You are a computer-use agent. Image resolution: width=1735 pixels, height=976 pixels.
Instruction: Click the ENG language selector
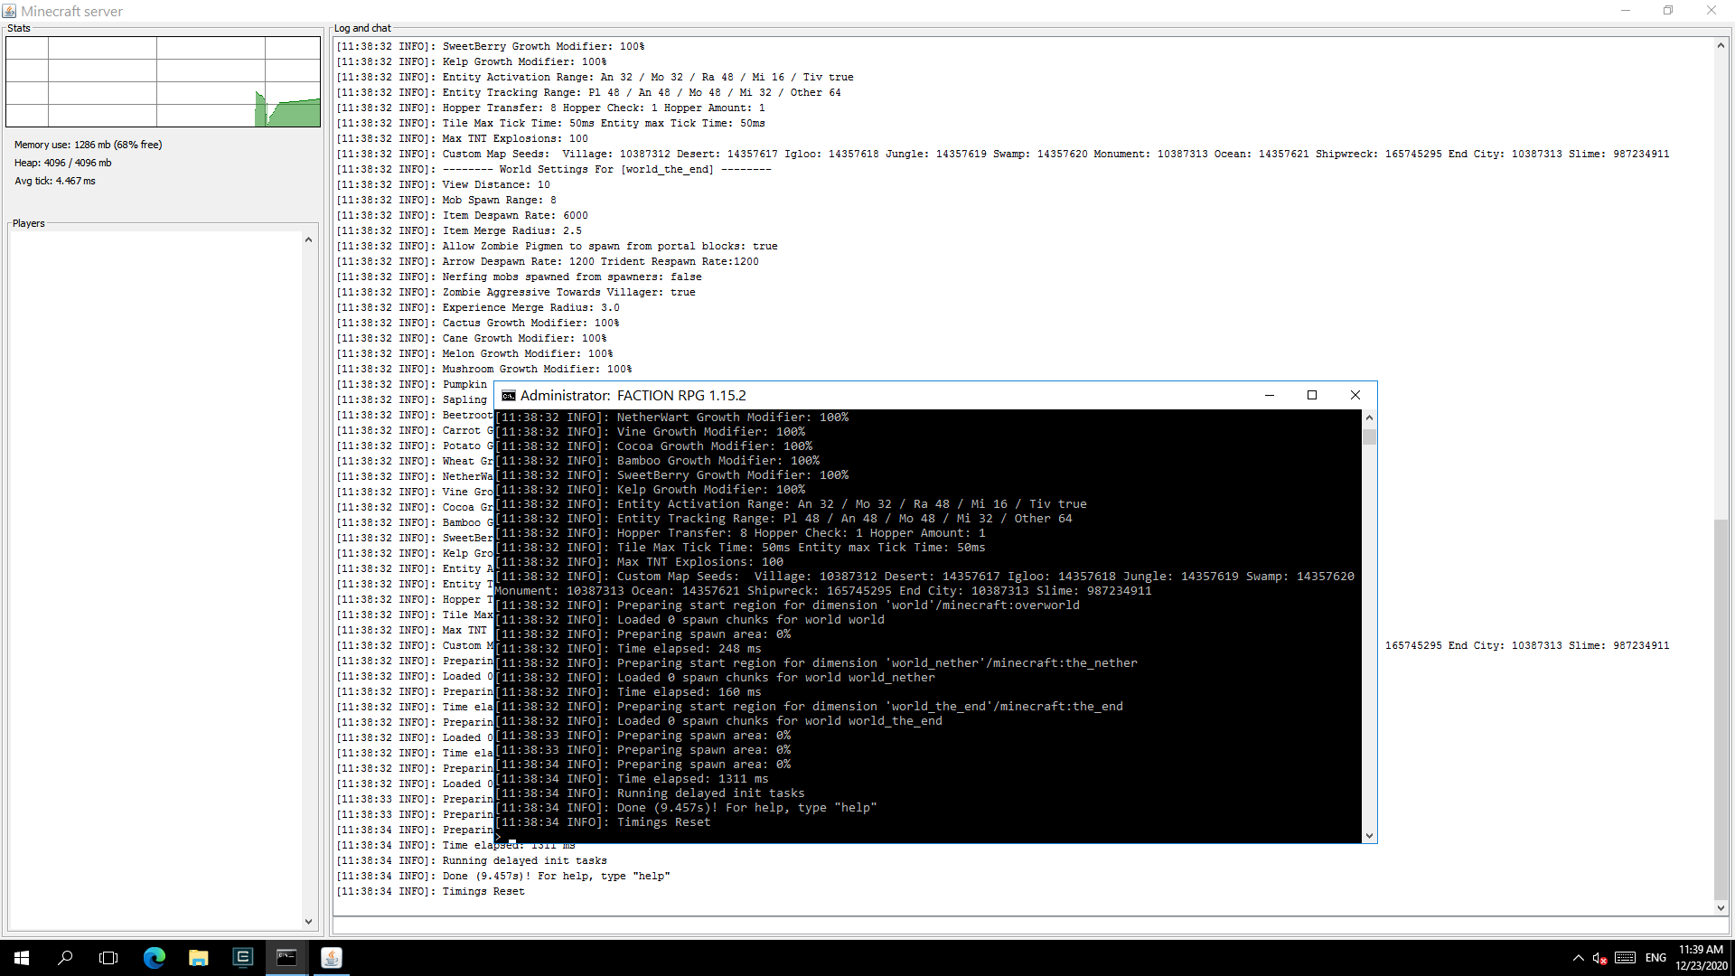[1655, 958]
